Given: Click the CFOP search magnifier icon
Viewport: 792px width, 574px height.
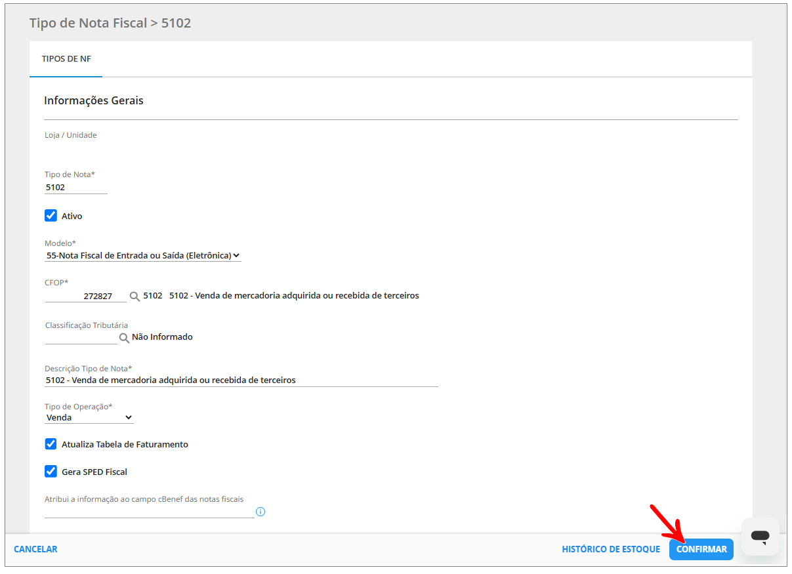Looking at the screenshot, I should point(135,297).
